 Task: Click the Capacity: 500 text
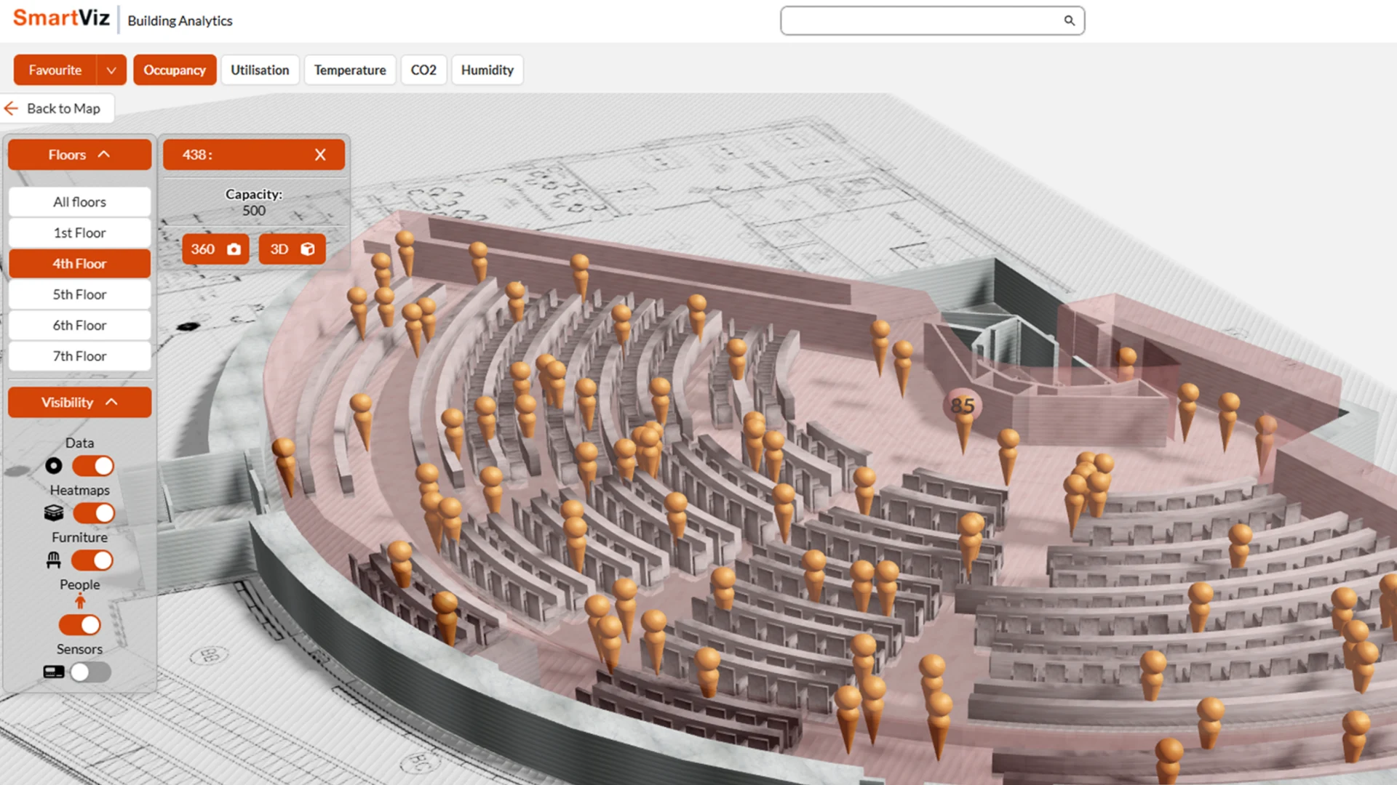point(254,202)
